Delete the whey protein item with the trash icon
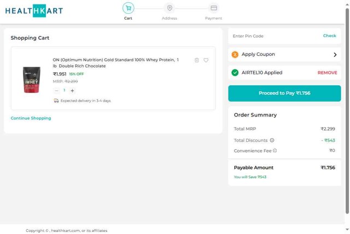This screenshot has height=234, width=350. (197, 60)
